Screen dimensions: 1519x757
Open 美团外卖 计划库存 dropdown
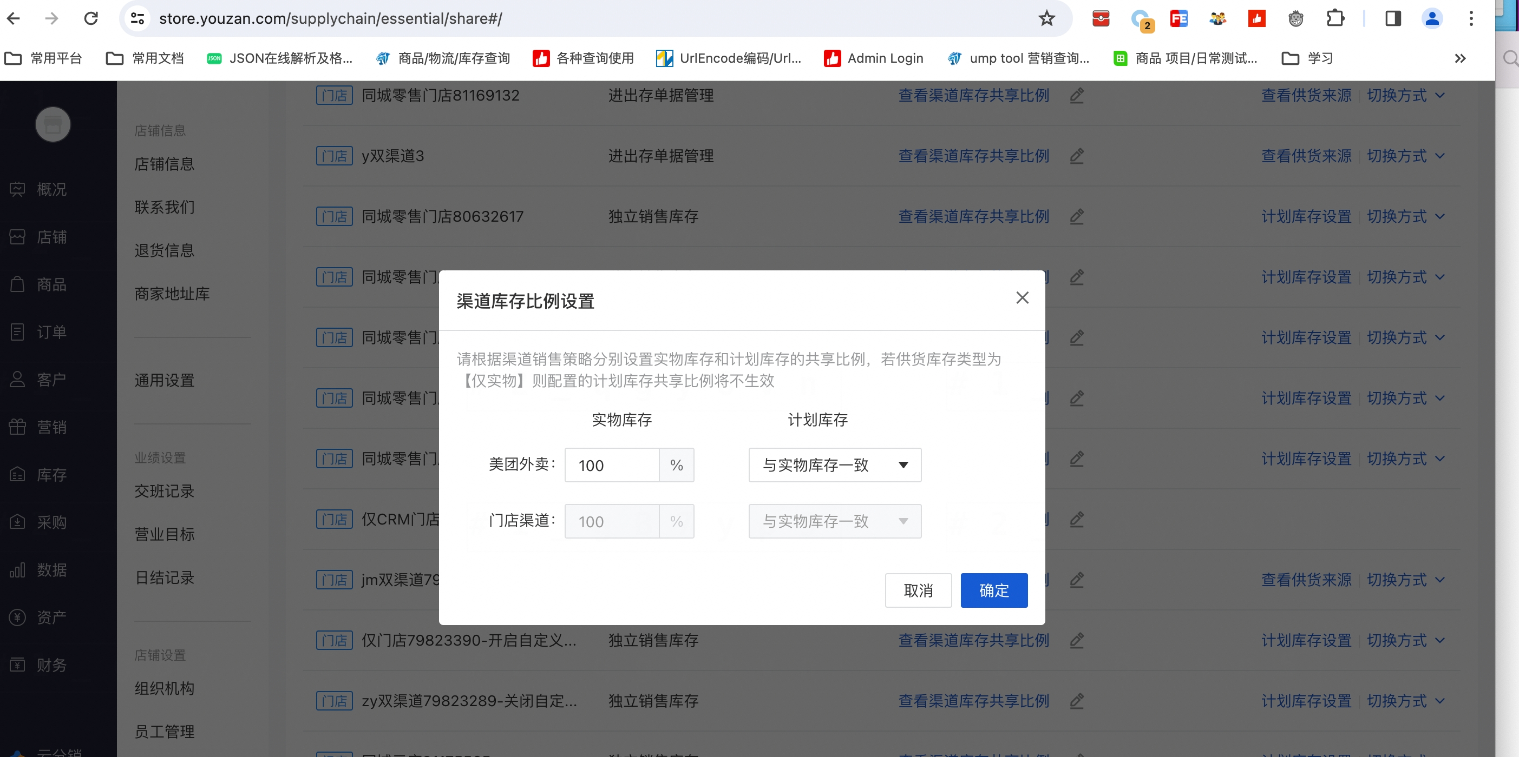coord(834,465)
